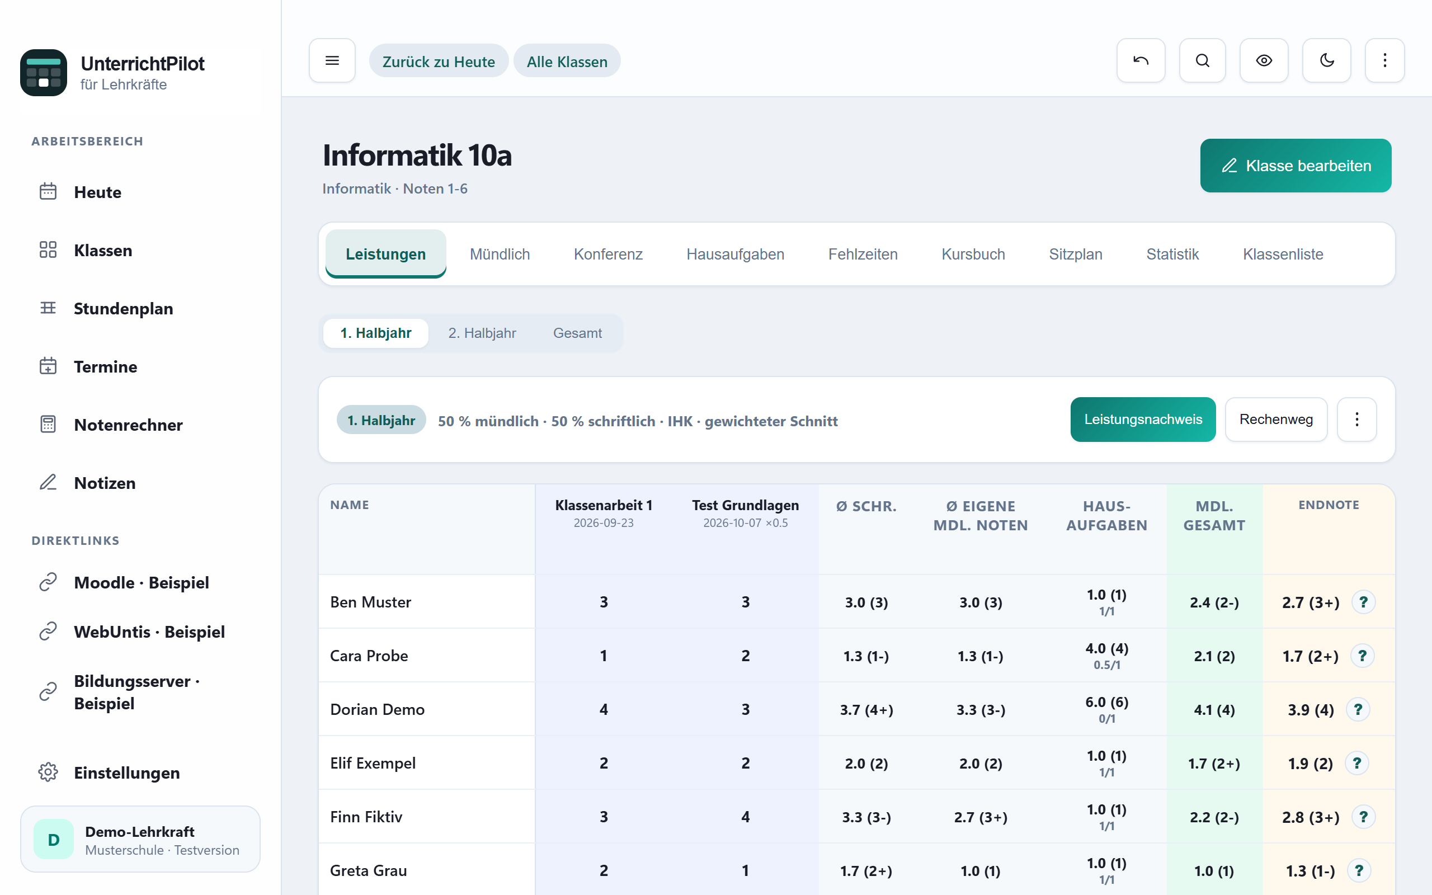Screen dimensions: 1432x895
Task: Click the question mark beside Cara Probe's Endnote
Action: [x=1362, y=655]
